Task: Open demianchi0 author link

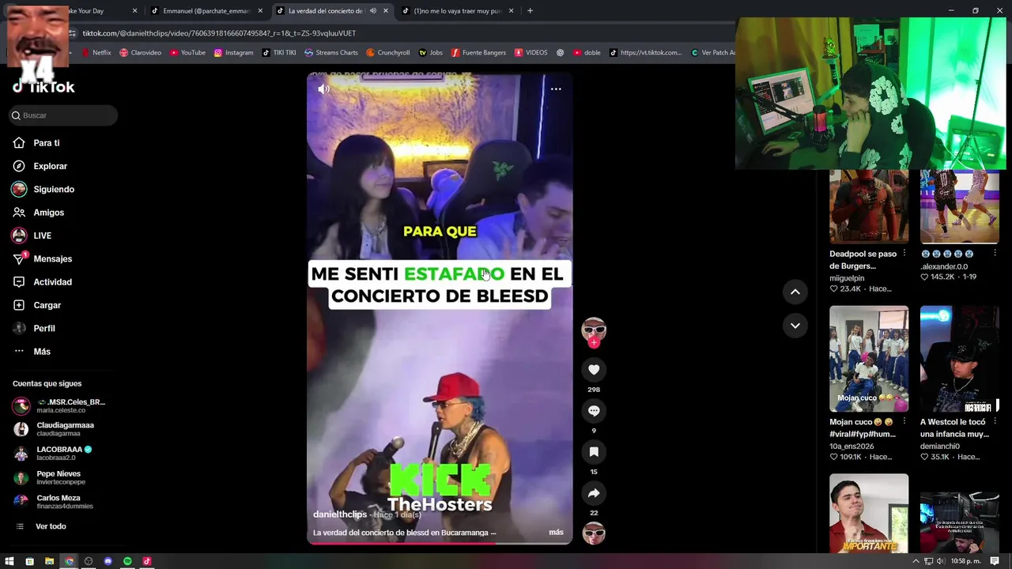Action: (940, 446)
